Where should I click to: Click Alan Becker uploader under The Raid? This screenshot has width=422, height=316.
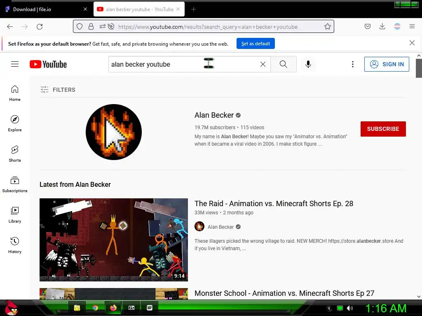point(220,227)
